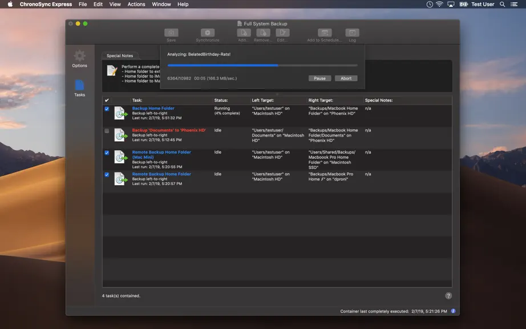526x329 pixels.
Task: Open Spotlight search in the menu bar
Action: coord(502,5)
